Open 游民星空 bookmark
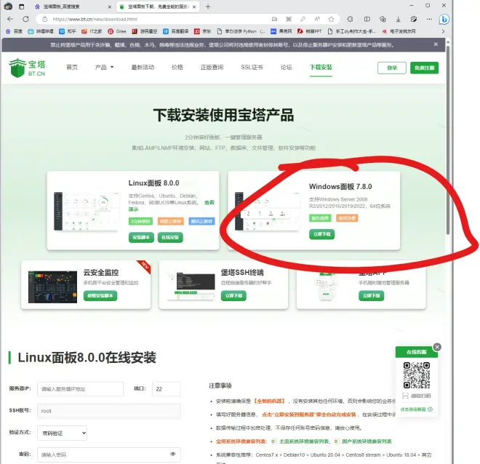 [x=145, y=31]
